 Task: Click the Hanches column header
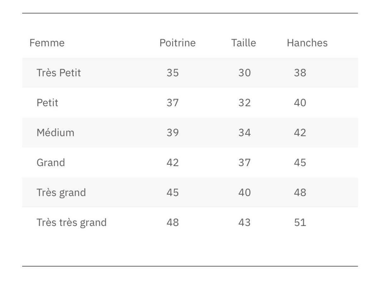(307, 43)
